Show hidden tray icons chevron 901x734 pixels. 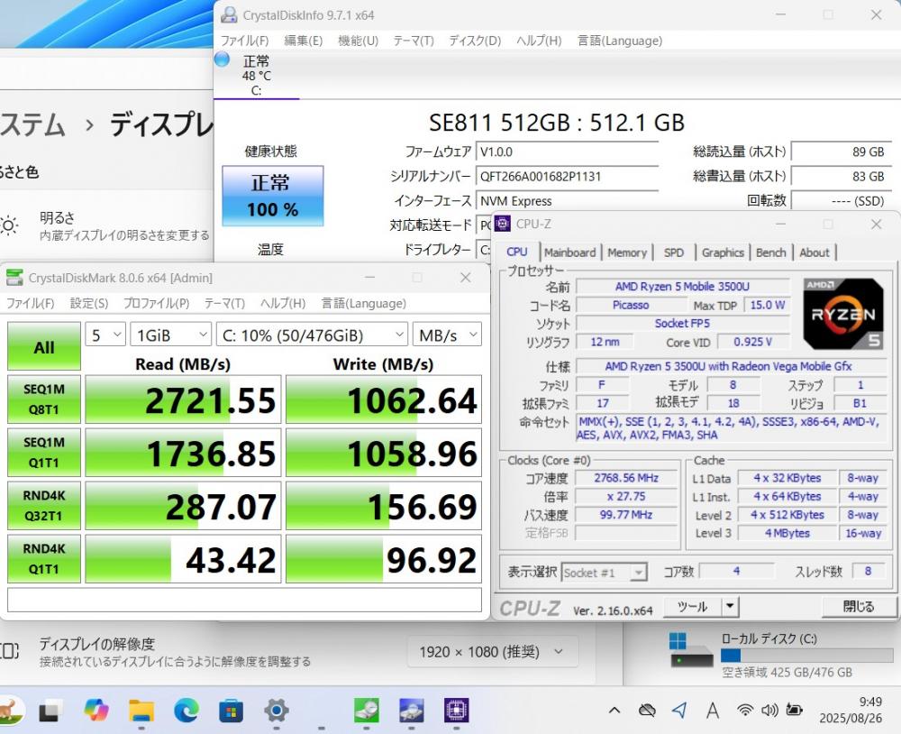(x=614, y=711)
